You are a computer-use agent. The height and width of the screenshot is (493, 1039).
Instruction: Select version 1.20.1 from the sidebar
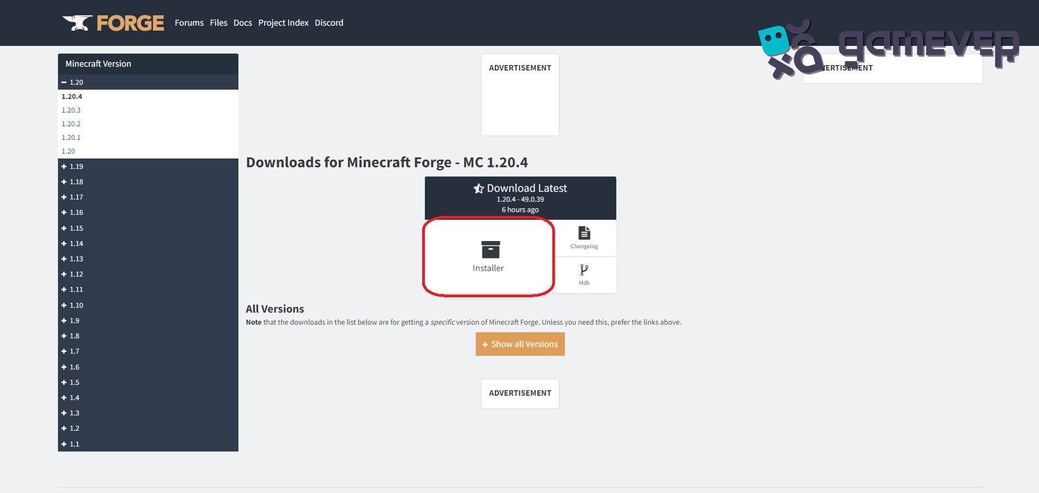click(x=71, y=137)
